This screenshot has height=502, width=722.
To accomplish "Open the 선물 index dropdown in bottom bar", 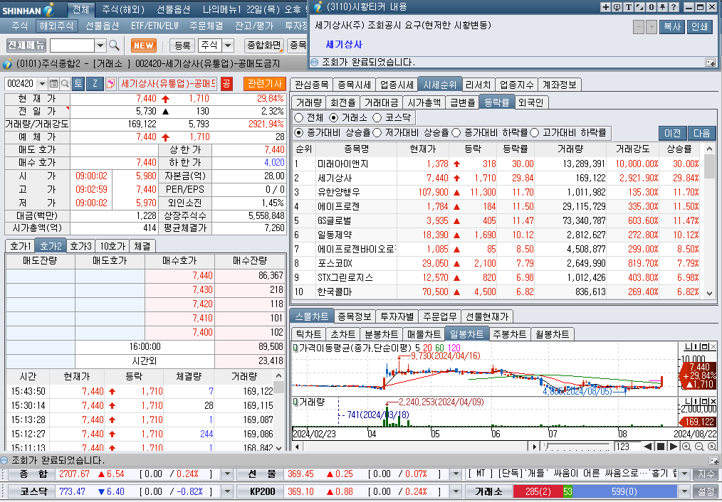I will coord(456,474).
